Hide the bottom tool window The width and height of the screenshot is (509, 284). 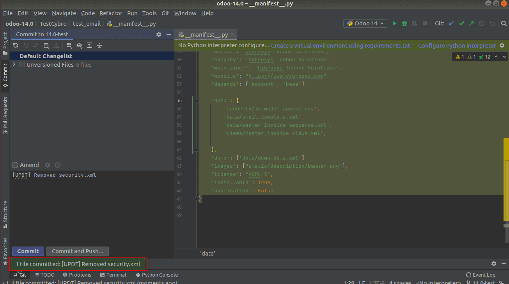[504, 264]
